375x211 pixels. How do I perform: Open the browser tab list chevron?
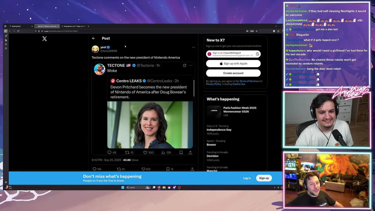point(276,26)
